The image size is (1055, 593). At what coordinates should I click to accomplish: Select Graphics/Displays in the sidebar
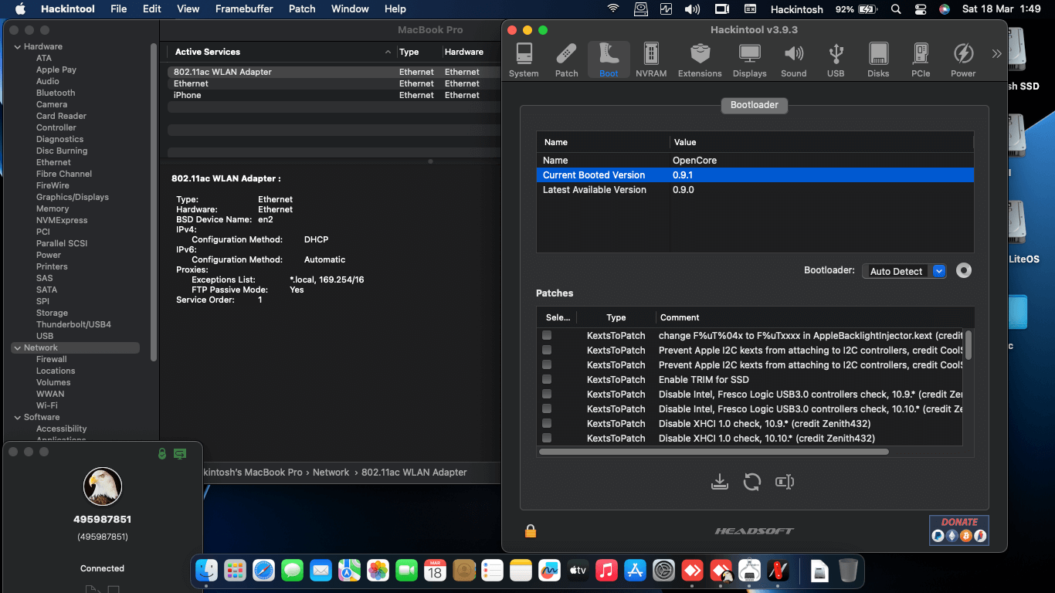point(73,197)
